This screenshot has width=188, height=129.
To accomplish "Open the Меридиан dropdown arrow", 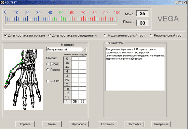I will pos(84,49).
